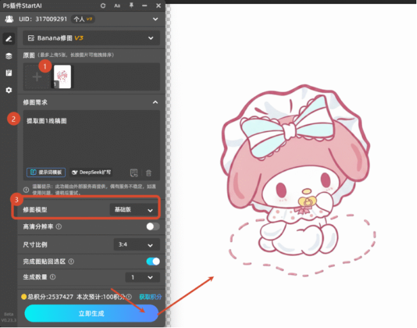Click the info icon beside 完成图贴回选区
417x328 pixels.
pyautogui.click(x=71, y=261)
